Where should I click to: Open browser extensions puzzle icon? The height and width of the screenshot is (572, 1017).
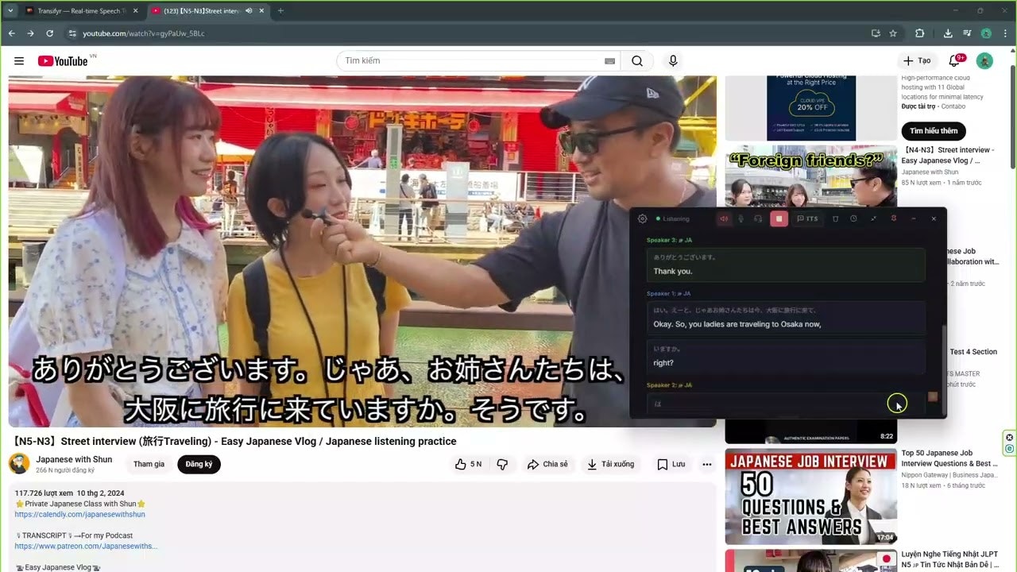(x=919, y=33)
